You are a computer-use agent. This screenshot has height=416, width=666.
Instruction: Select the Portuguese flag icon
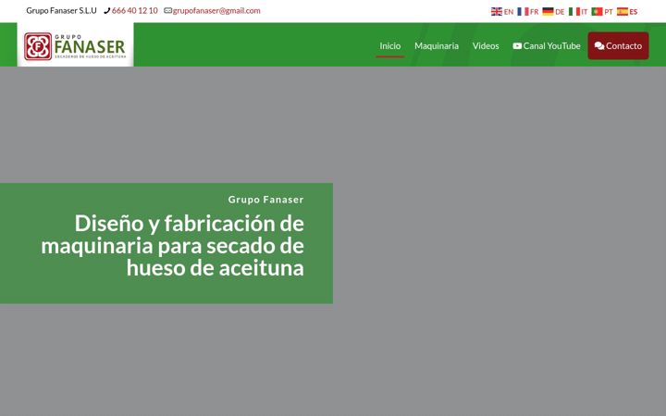coord(597,11)
